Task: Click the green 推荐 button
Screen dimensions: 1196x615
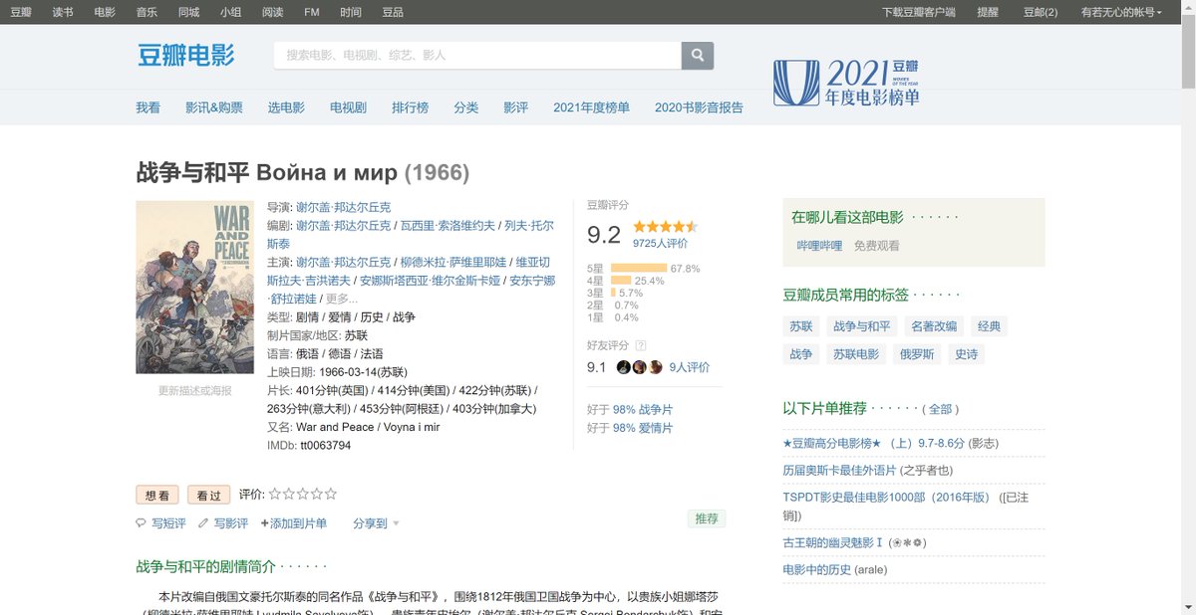Action: 707,518
